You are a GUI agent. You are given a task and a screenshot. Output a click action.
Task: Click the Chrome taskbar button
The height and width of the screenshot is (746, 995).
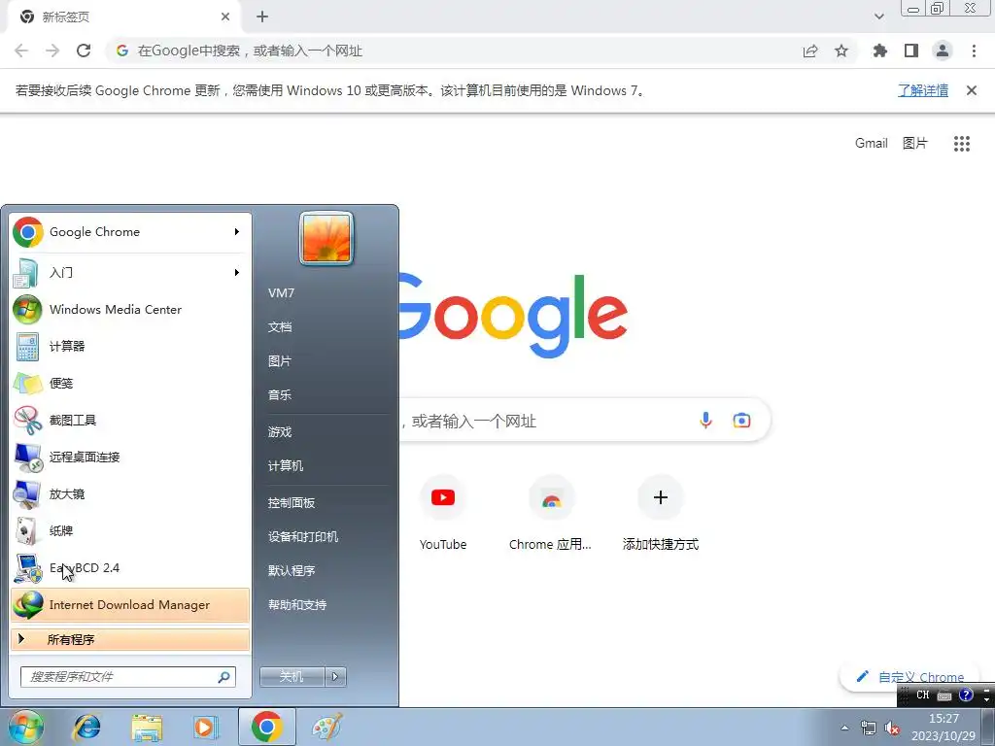266,727
